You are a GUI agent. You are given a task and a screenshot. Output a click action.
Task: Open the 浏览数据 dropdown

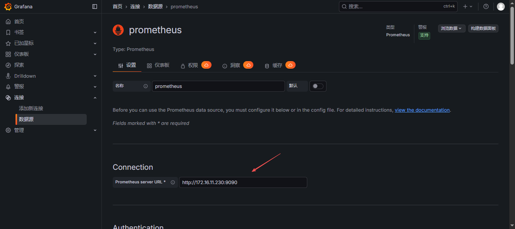pyautogui.click(x=452, y=28)
